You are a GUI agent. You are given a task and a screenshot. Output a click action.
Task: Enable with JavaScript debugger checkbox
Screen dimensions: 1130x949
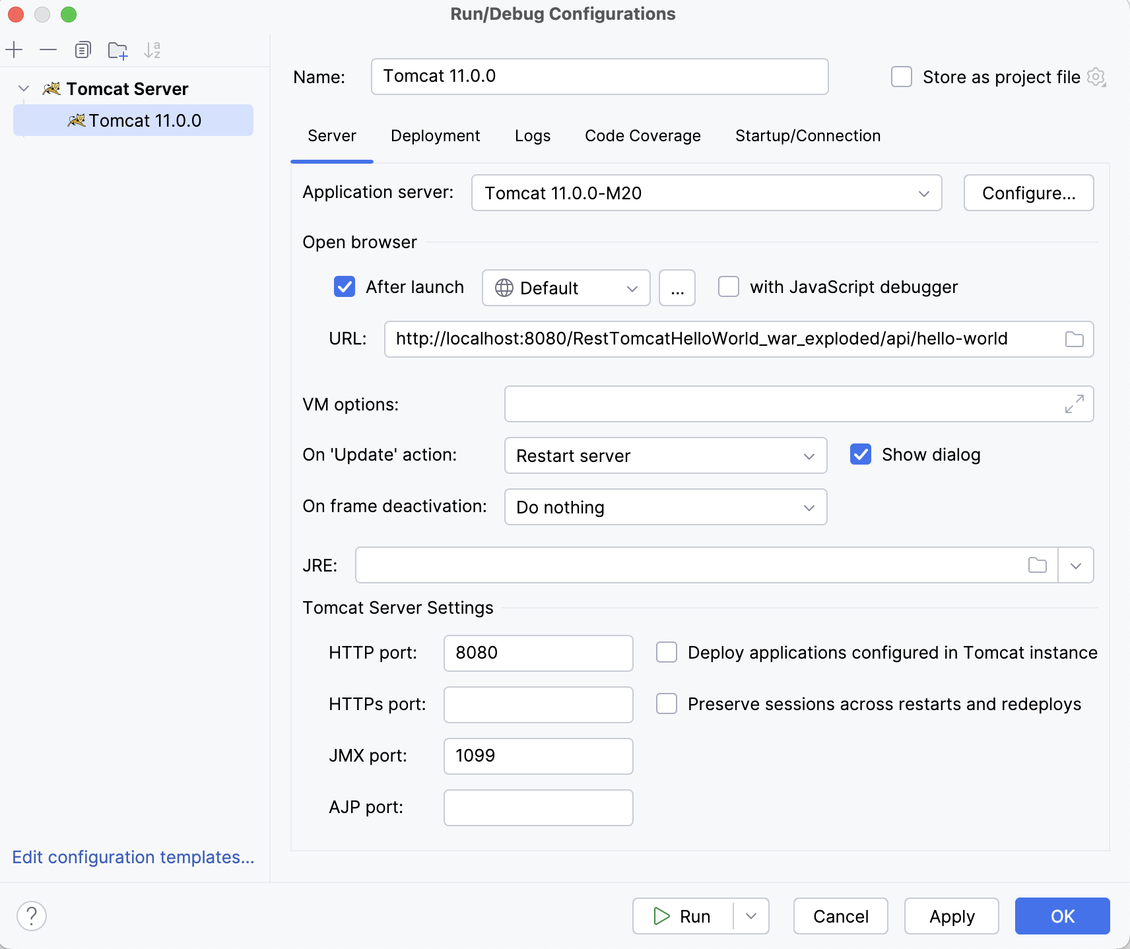tap(729, 287)
